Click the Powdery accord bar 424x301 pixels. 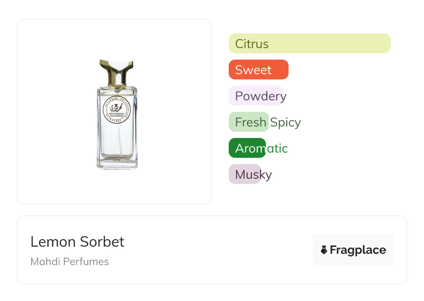point(256,96)
